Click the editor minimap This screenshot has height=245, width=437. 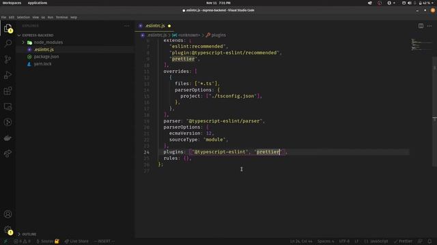coord(421,45)
